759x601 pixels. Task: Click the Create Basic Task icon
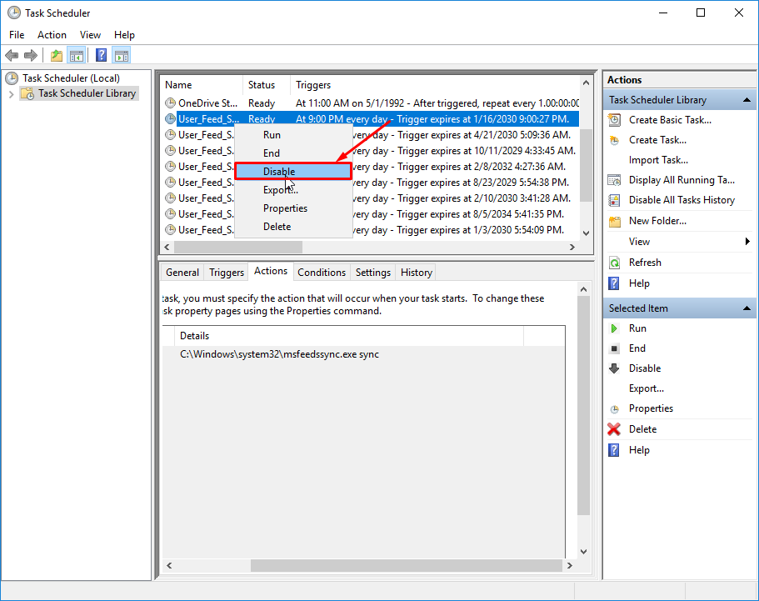pyautogui.click(x=614, y=120)
